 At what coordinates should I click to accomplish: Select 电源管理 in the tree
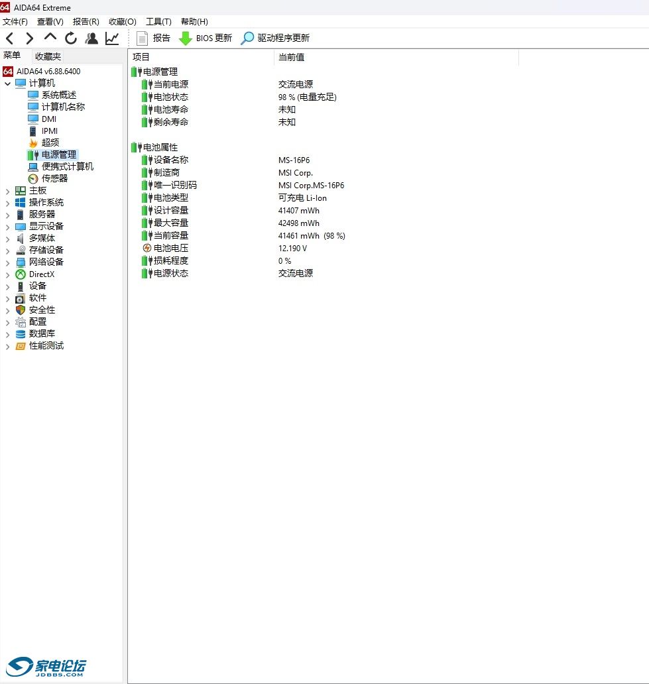(59, 155)
